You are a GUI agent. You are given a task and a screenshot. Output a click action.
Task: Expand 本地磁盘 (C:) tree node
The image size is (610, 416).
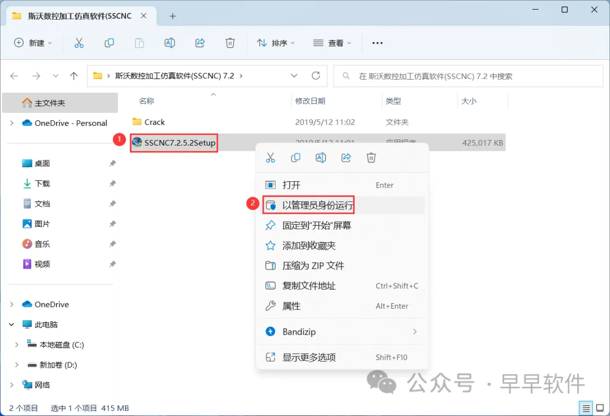click(x=17, y=344)
